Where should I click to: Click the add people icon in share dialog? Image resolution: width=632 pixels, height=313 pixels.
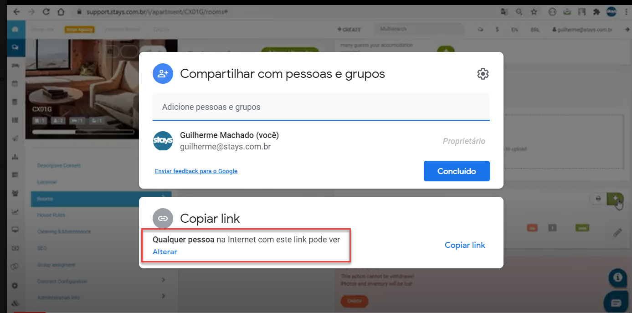(x=163, y=74)
